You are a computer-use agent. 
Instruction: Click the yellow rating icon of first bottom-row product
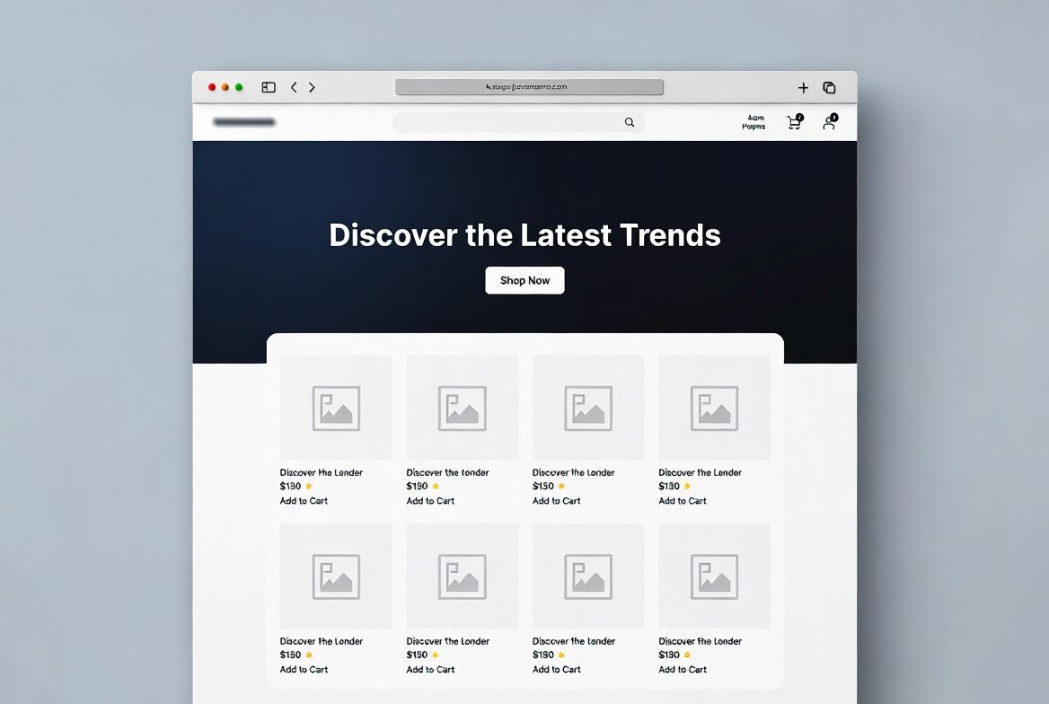pyautogui.click(x=308, y=656)
